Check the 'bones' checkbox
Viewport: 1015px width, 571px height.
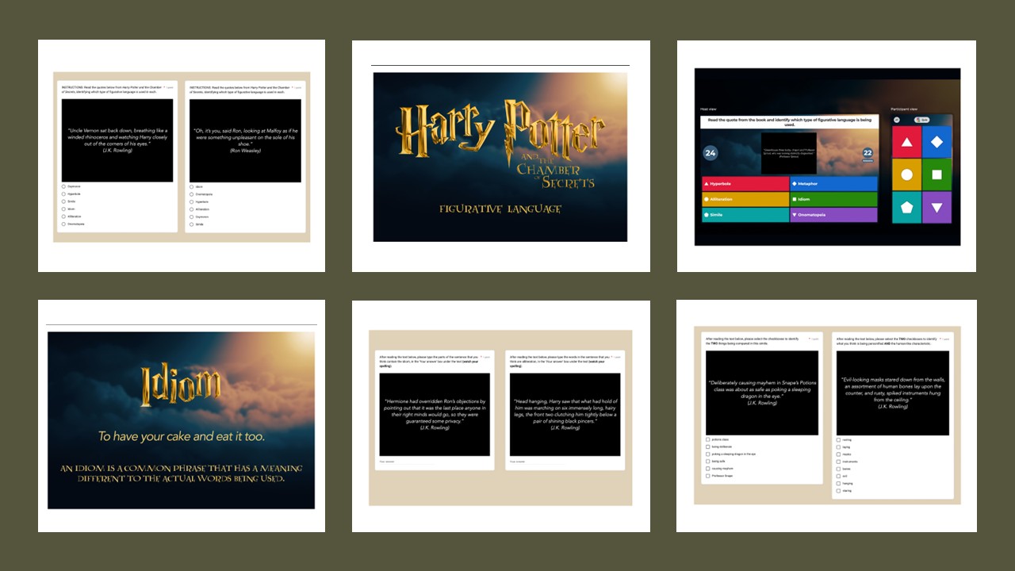(838, 469)
